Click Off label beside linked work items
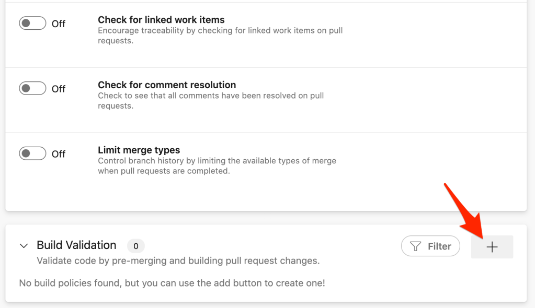This screenshot has height=308, width=535. 59,24
